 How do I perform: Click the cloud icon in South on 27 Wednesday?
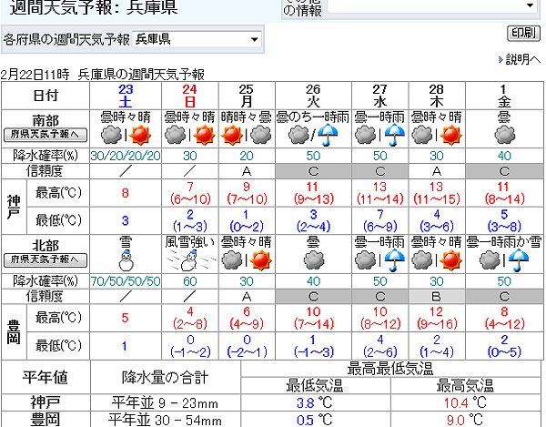(x=365, y=135)
